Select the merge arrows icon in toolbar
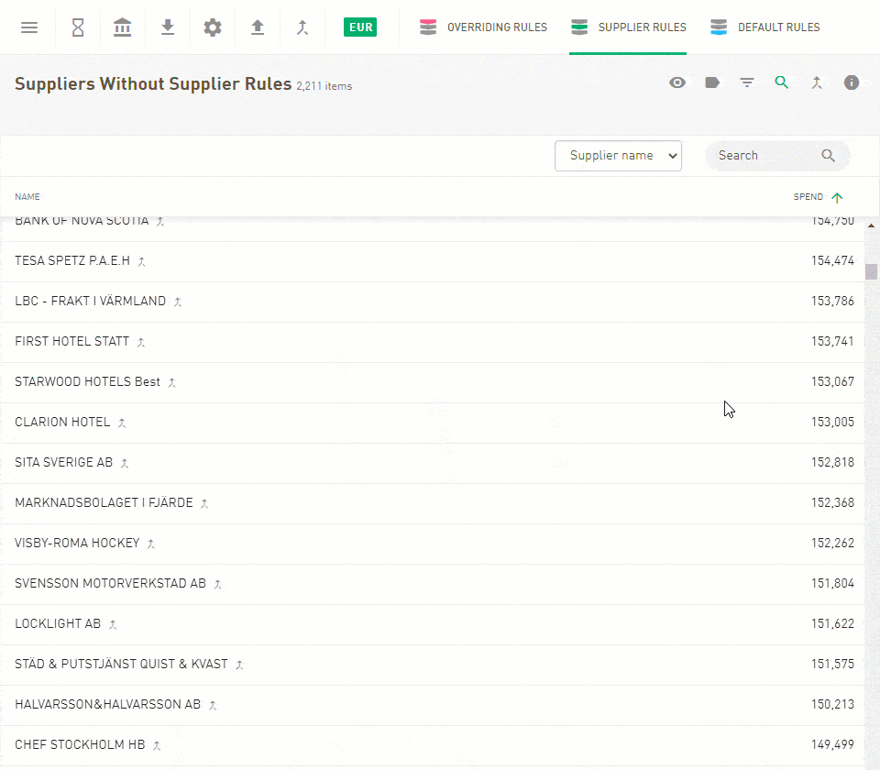 (x=302, y=27)
